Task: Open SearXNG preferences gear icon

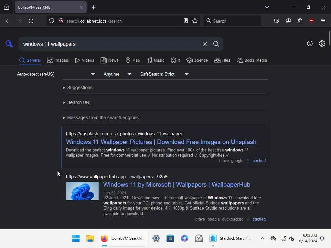Action: (x=322, y=44)
